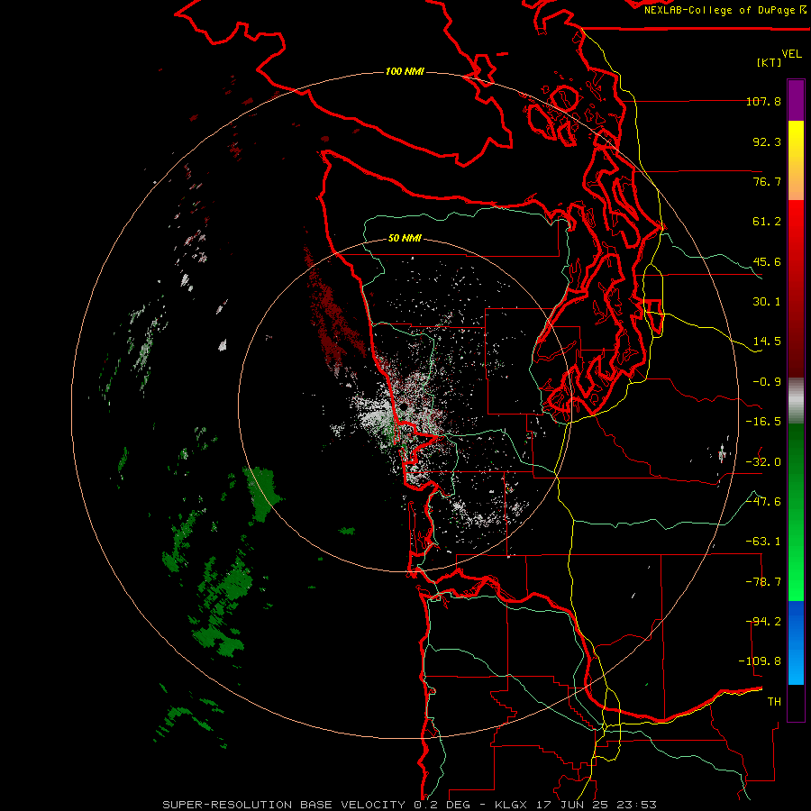Select the 107.8 legend value
The image size is (811, 811).
[x=763, y=101]
